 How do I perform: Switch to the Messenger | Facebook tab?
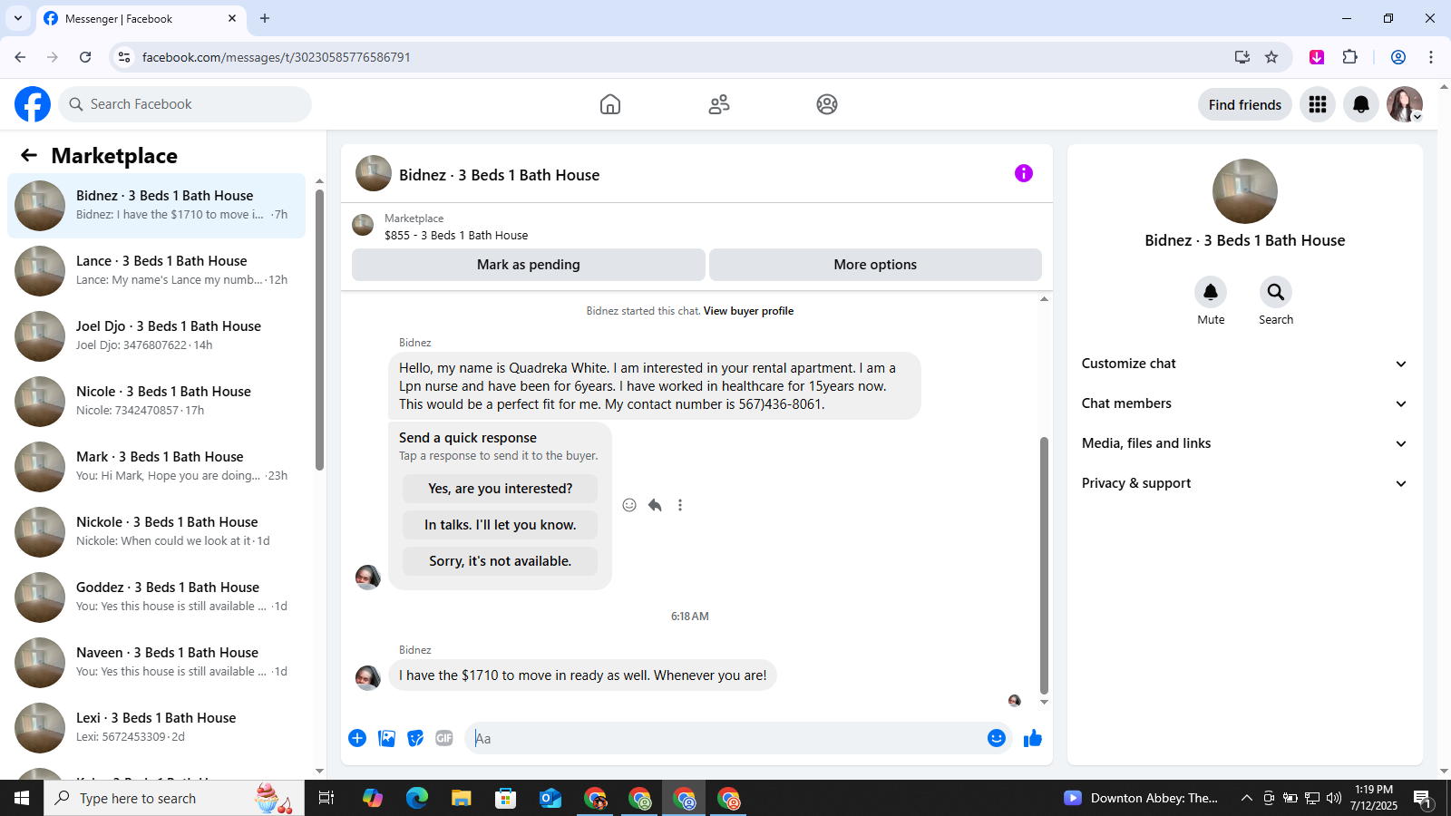[x=141, y=18]
